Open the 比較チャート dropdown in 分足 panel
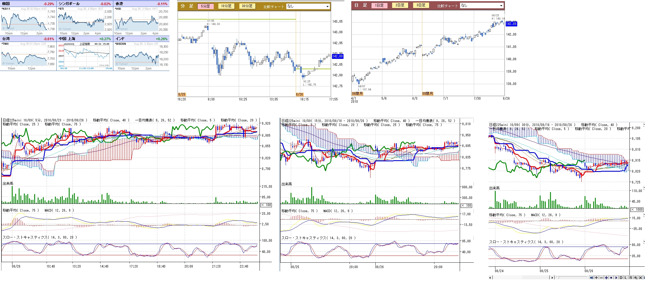This screenshot has height=298, width=649. point(327,6)
